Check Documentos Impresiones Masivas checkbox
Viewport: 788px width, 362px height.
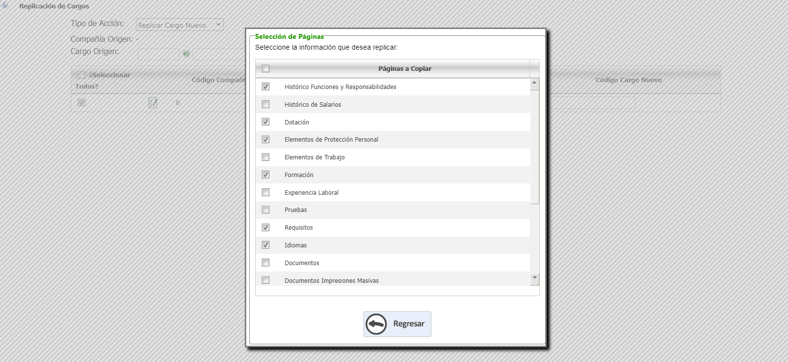tap(266, 280)
